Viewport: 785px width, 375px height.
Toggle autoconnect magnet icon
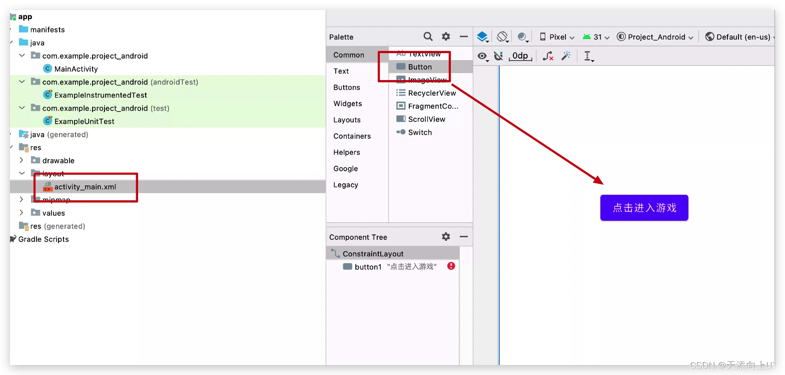point(498,56)
